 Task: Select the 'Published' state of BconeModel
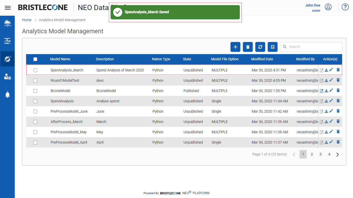pos(191,91)
